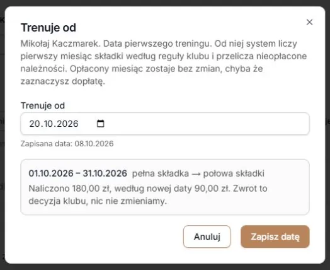Click the 'Trenuje od' dialog heading
The width and height of the screenshot is (330, 270).
coord(48,28)
